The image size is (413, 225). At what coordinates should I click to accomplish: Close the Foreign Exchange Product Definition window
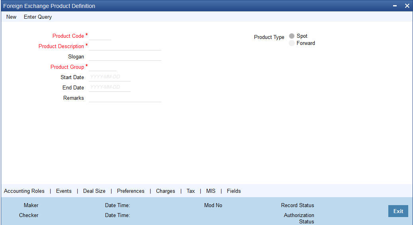[407, 6]
